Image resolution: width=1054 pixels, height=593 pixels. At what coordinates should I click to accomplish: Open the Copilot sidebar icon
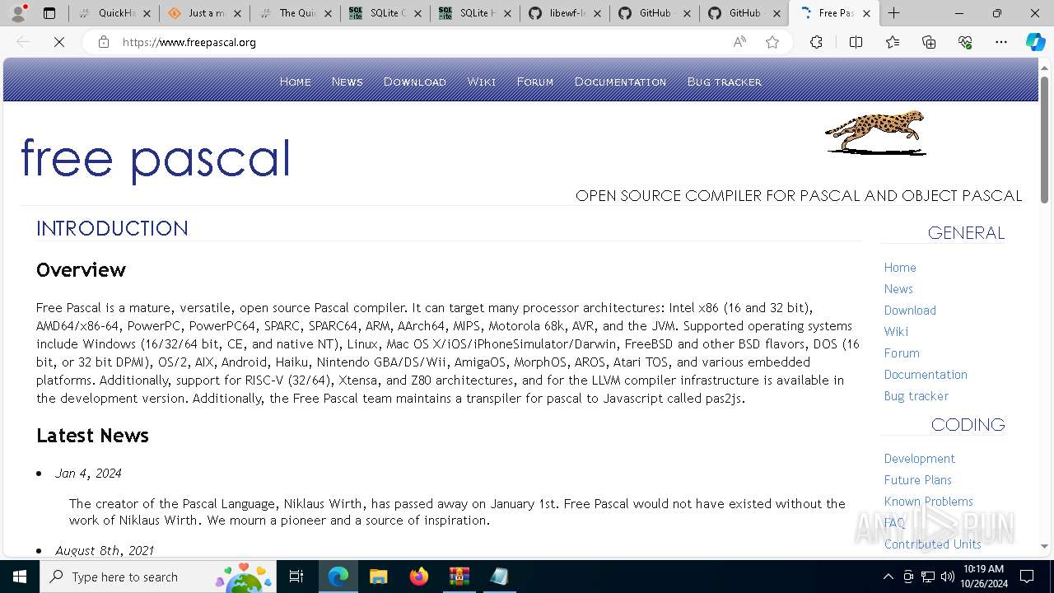[1036, 42]
